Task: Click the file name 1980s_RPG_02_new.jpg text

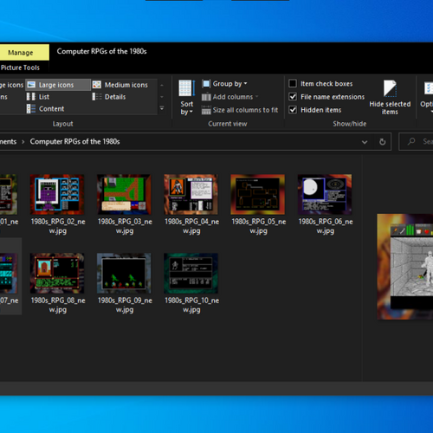Action: [x=58, y=226]
